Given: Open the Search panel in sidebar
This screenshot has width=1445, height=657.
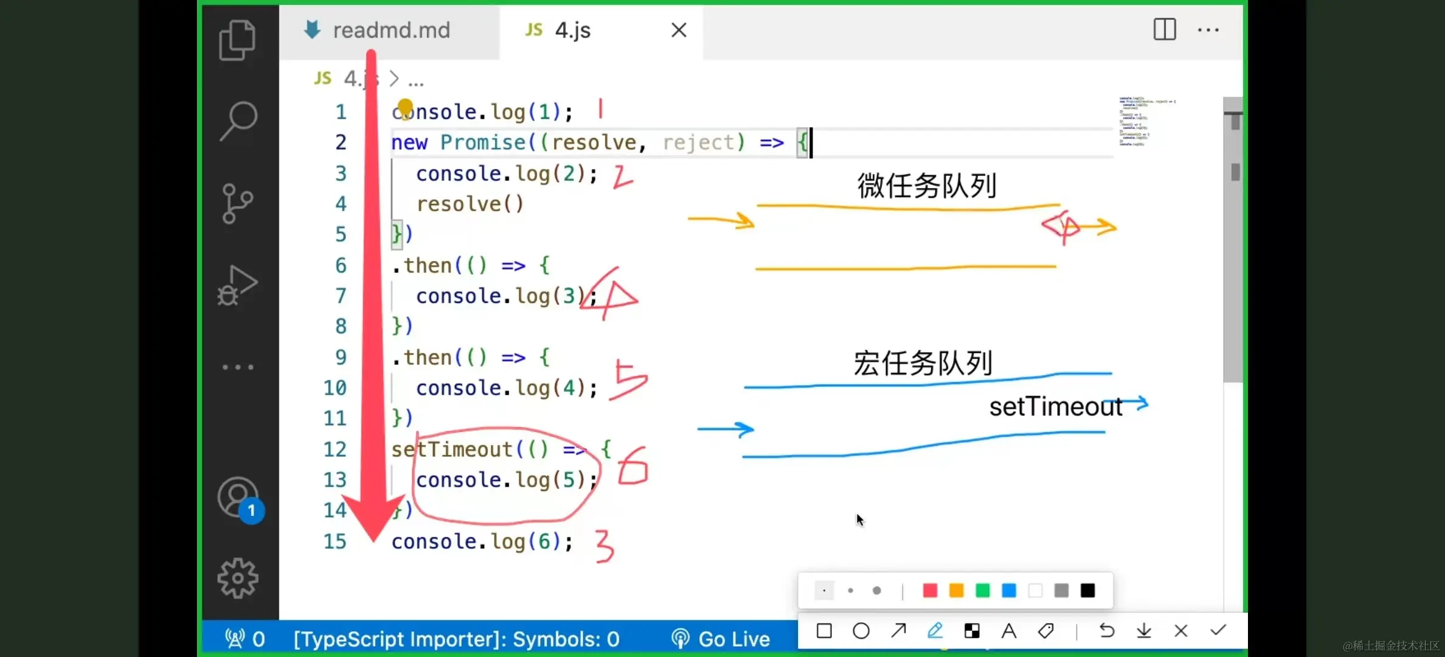Looking at the screenshot, I should tap(237, 120).
